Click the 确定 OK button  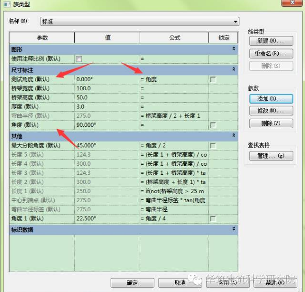pos(132,283)
